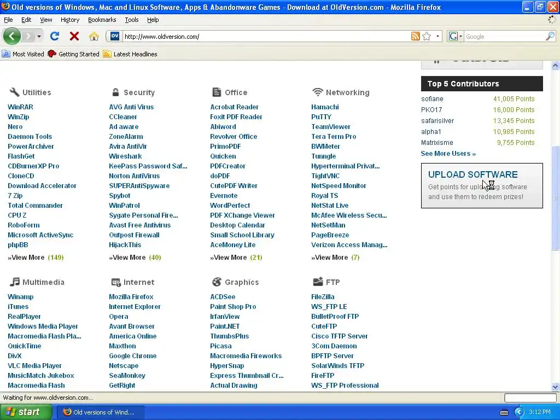560x420 pixels.
Task: Click View More for Networking (7)
Action: (x=335, y=257)
